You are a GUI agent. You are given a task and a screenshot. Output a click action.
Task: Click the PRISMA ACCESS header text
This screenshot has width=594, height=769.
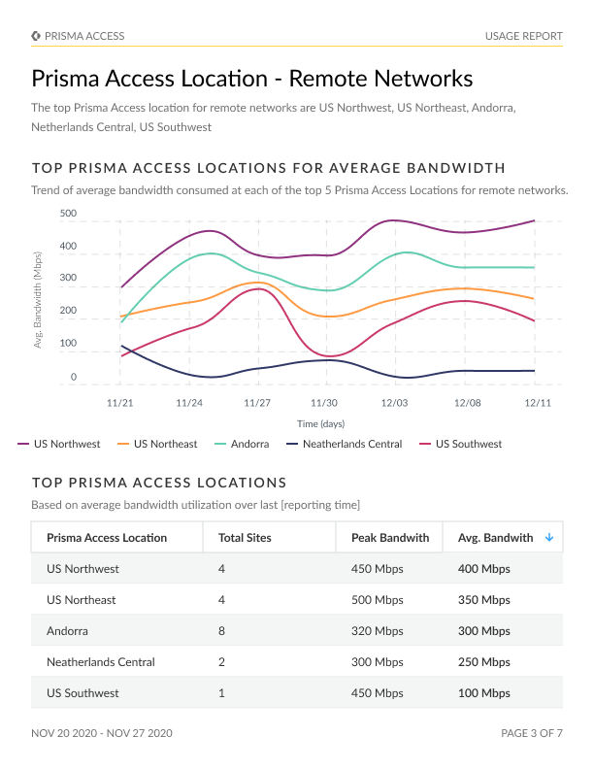84,36
